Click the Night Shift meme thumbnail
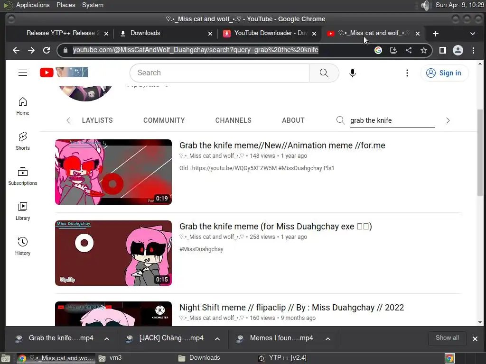This screenshot has width=486, height=364. 113,314
